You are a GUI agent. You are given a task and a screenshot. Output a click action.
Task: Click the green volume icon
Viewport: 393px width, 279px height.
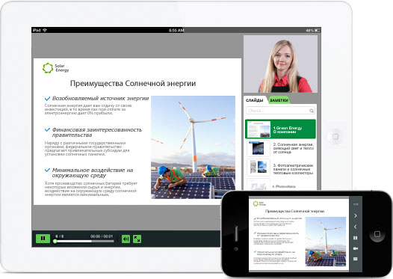click(126, 239)
